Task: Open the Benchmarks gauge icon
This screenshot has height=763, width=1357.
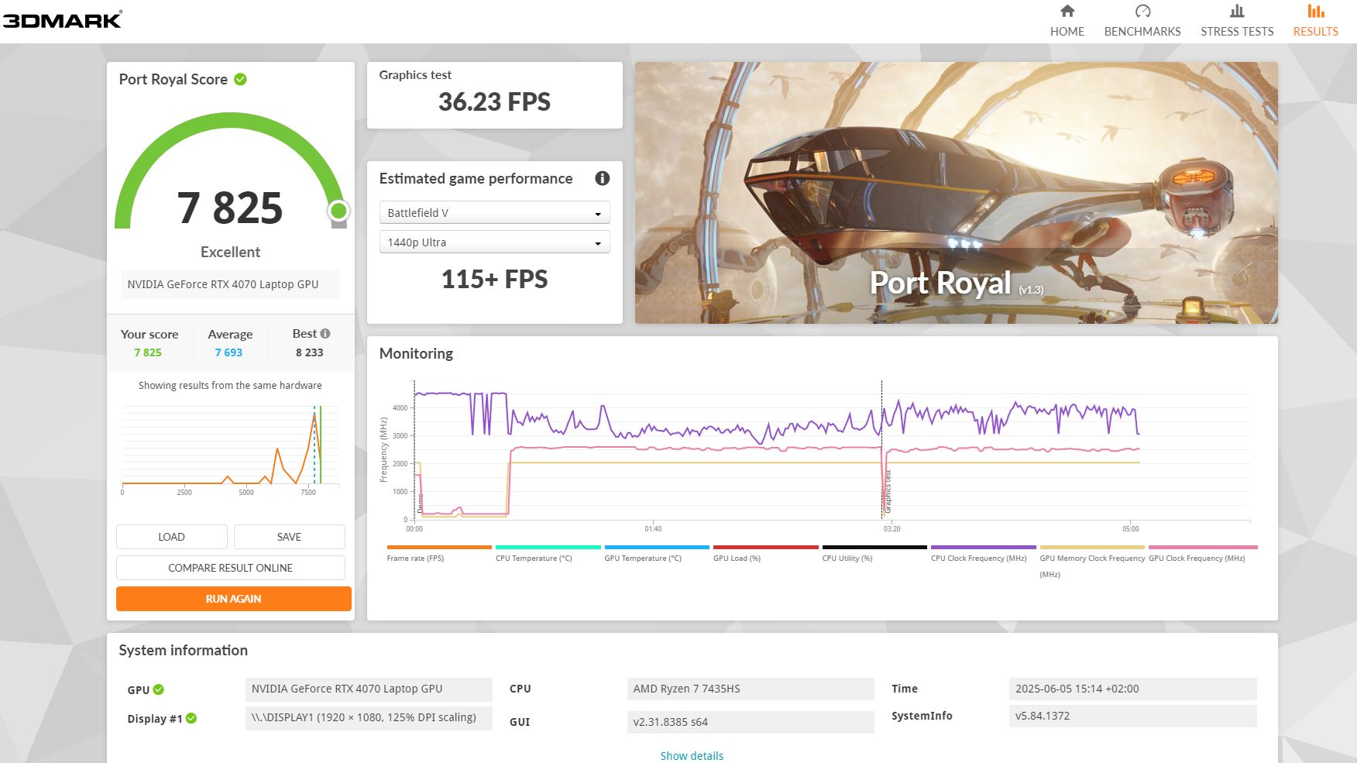Action: 1142,11
